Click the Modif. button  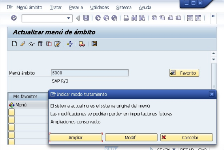click(x=131, y=137)
